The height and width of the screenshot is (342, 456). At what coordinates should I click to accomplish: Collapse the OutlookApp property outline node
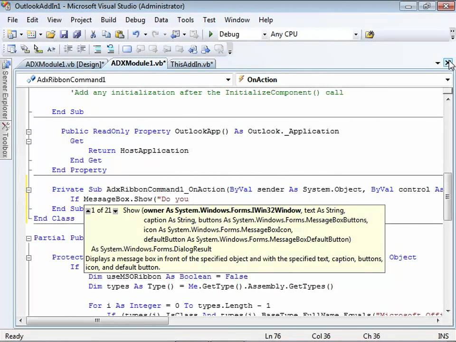click(x=28, y=132)
